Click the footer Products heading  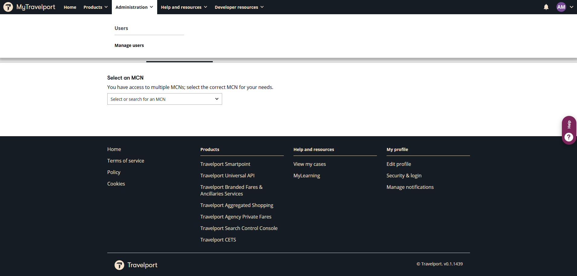click(x=210, y=149)
